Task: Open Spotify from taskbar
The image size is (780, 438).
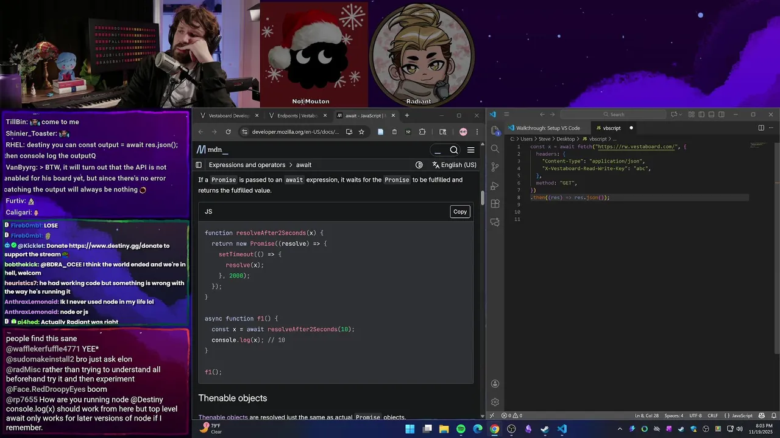Action: (x=461, y=429)
